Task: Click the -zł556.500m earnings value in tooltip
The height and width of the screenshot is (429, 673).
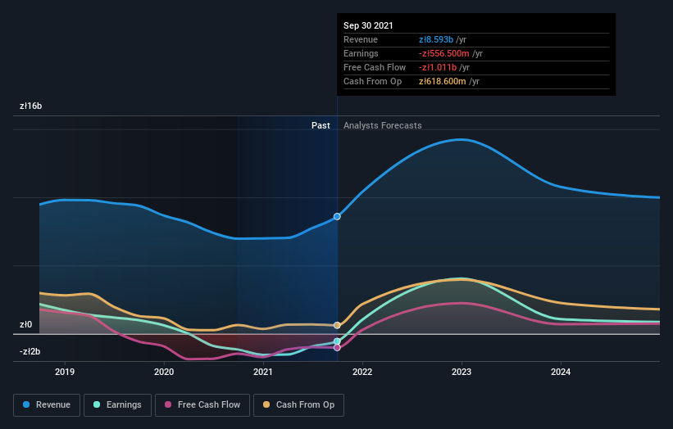Action: click(x=444, y=53)
